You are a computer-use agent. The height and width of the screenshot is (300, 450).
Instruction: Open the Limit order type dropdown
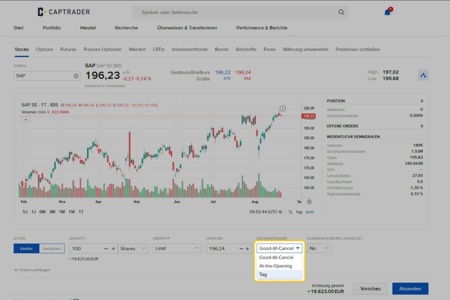[177, 249]
